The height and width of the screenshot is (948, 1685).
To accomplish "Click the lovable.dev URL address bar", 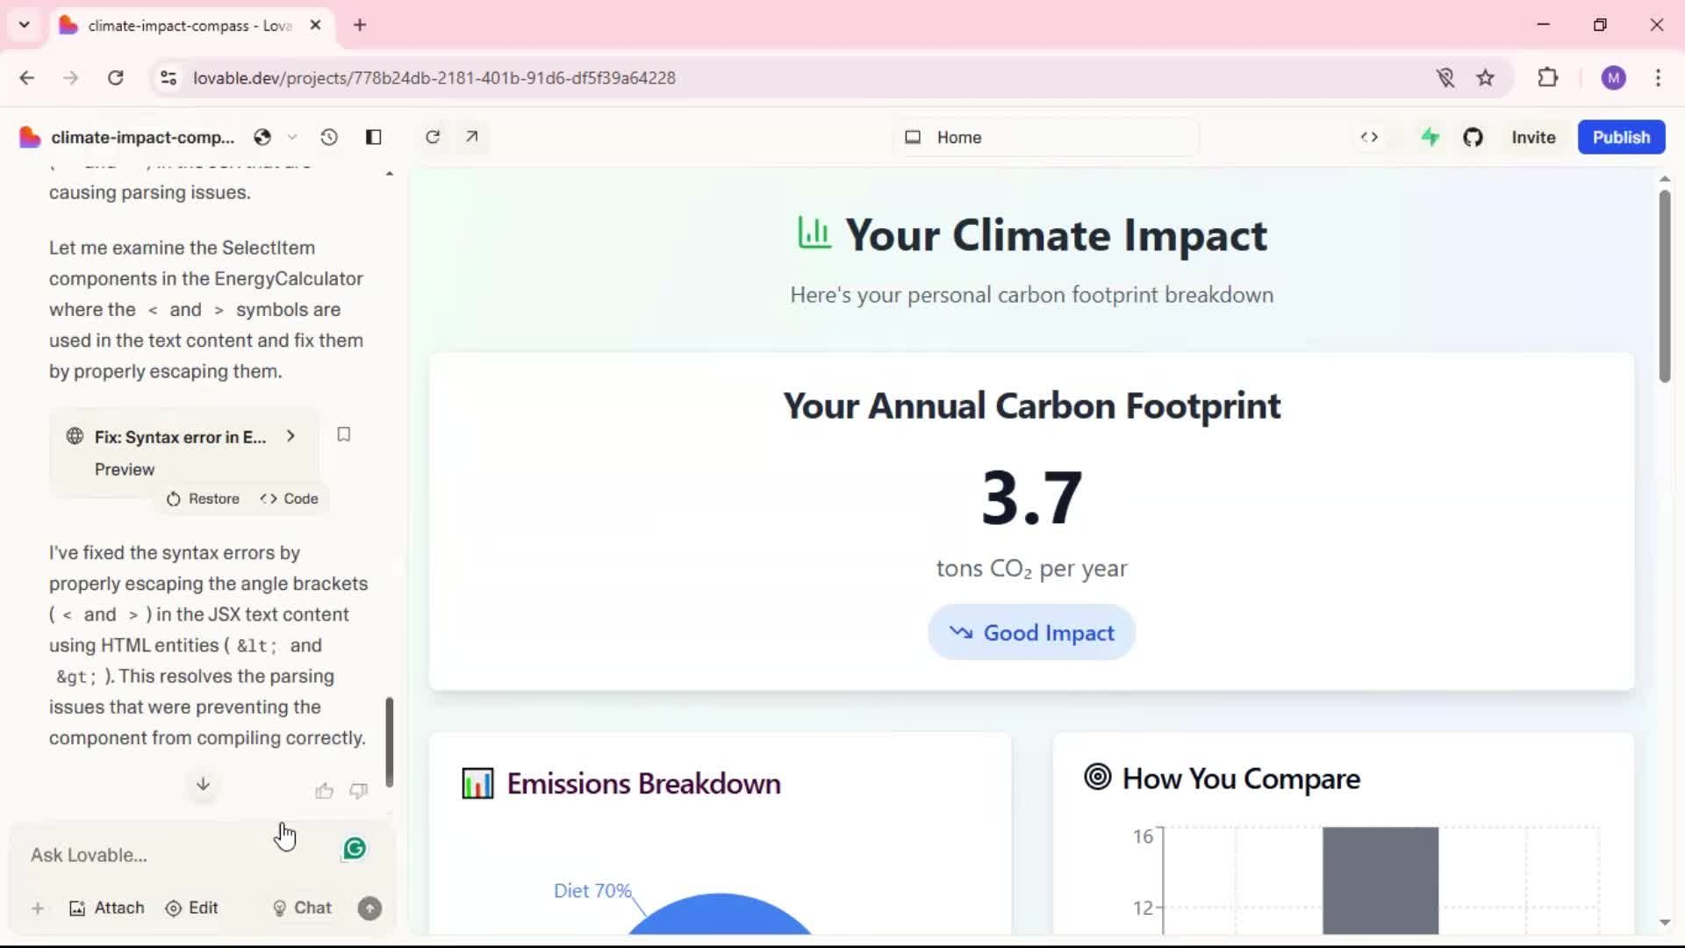I will coord(434,78).
